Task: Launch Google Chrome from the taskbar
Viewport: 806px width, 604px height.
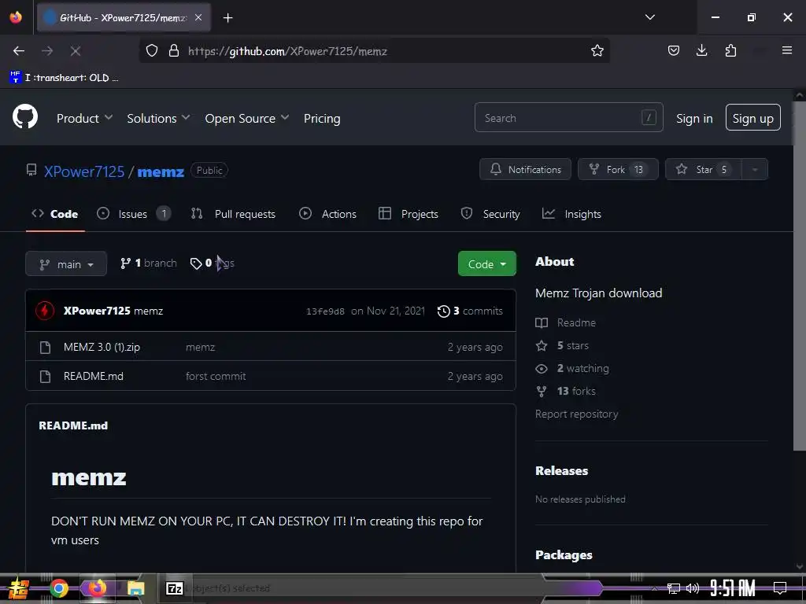Action: pyautogui.click(x=58, y=588)
